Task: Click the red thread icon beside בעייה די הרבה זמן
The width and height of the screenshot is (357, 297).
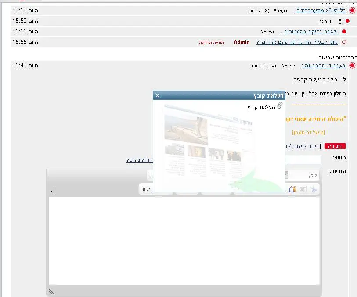Action: (x=352, y=65)
